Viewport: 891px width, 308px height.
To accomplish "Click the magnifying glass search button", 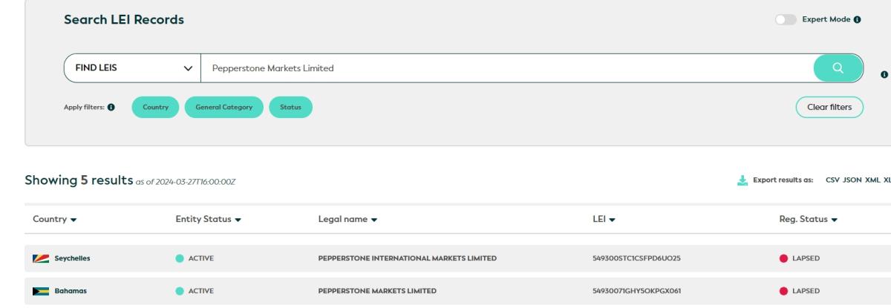I will [838, 69].
